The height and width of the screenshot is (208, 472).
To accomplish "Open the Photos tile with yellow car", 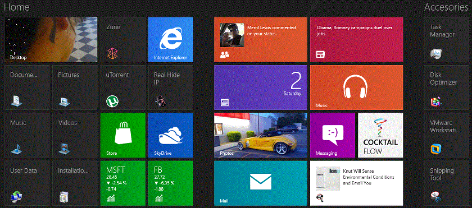I will pyautogui.click(x=261, y=135).
